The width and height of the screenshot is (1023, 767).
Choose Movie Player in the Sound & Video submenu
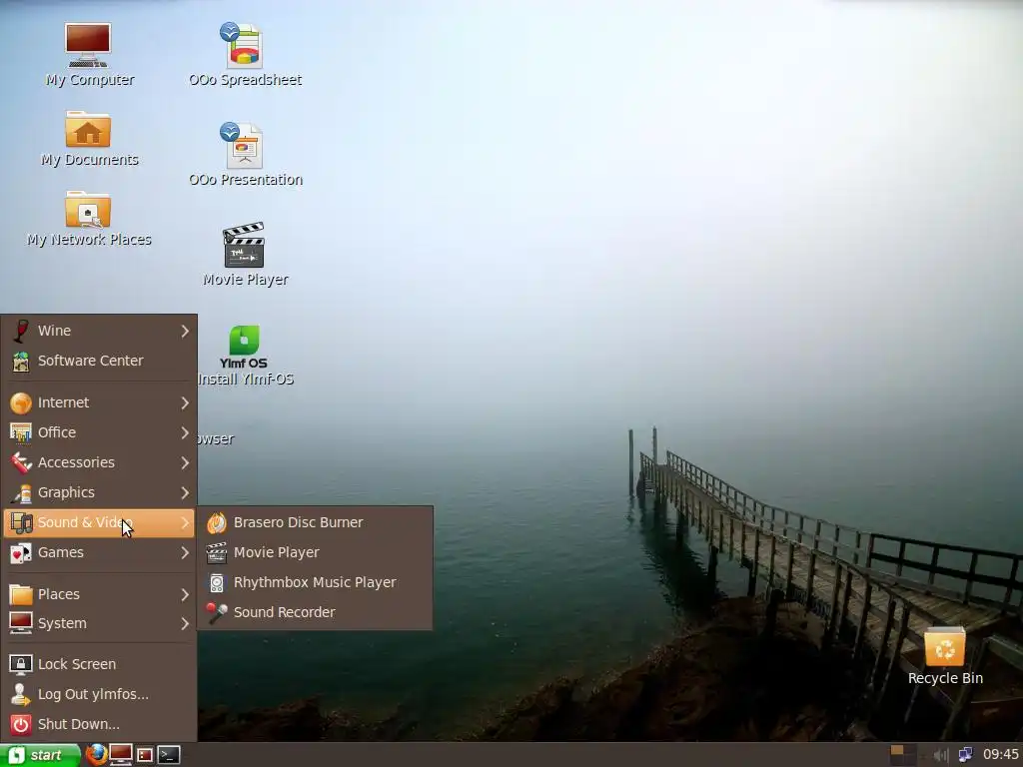pyautogui.click(x=315, y=552)
